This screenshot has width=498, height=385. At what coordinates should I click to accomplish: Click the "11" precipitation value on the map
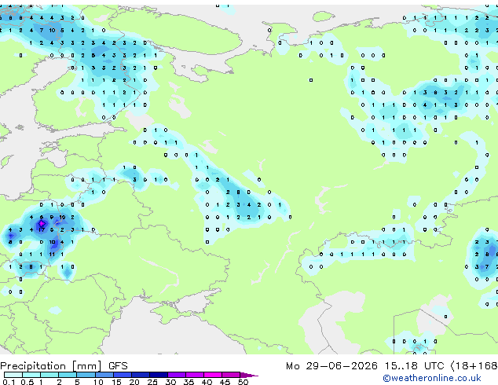click(x=52, y=255)
